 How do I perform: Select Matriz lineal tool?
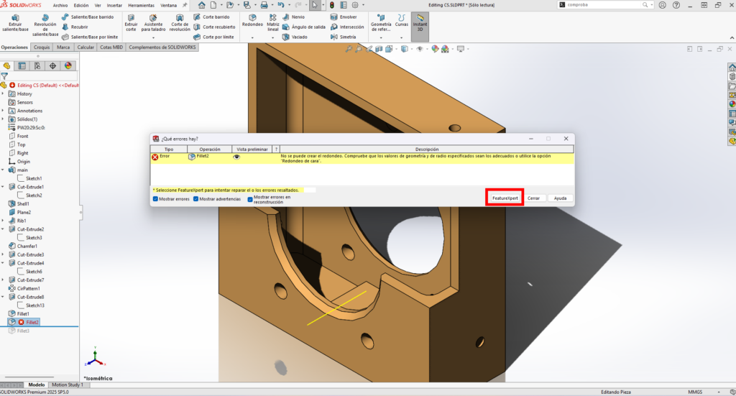coord(272,23)
